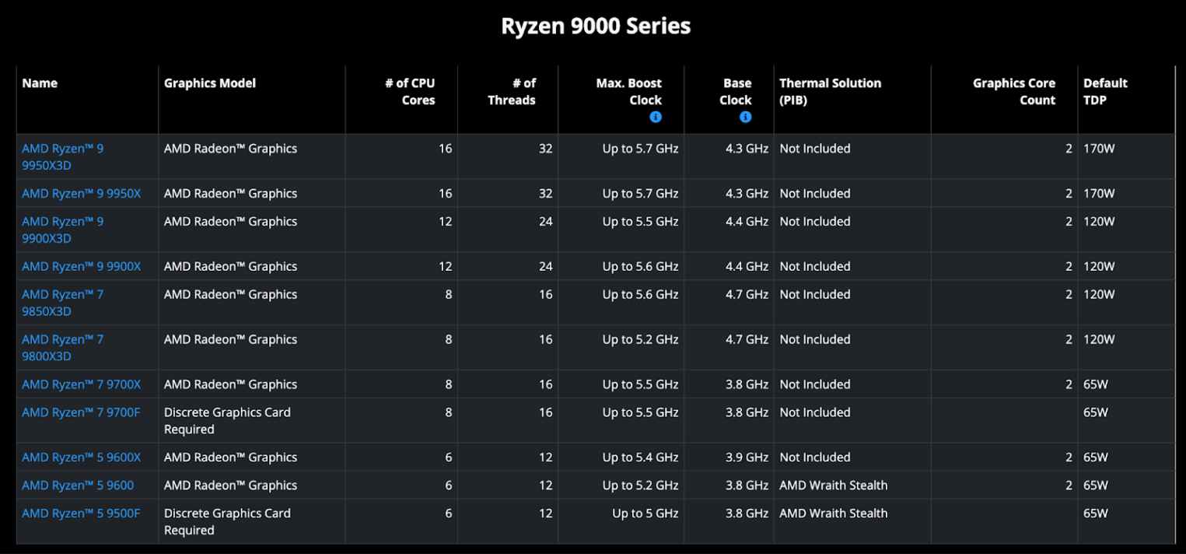Open the AMD Ryzen 5 9600 link
1186x554 pixels.
click(x=77, y=485)
